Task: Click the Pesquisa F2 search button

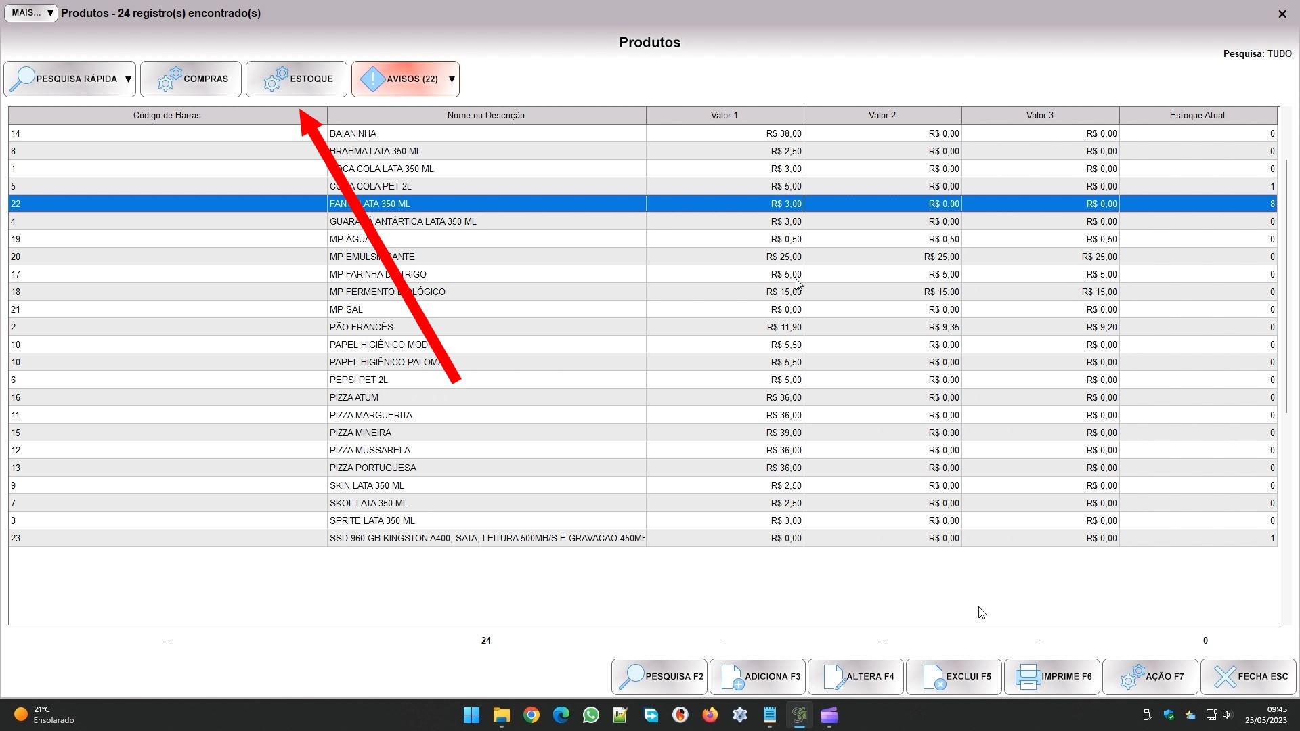Action: point(659,676)
